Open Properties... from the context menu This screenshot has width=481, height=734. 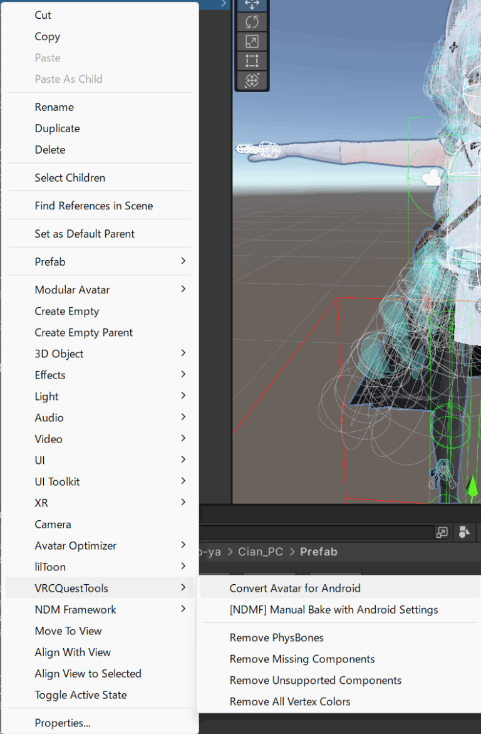pos(63,723)
